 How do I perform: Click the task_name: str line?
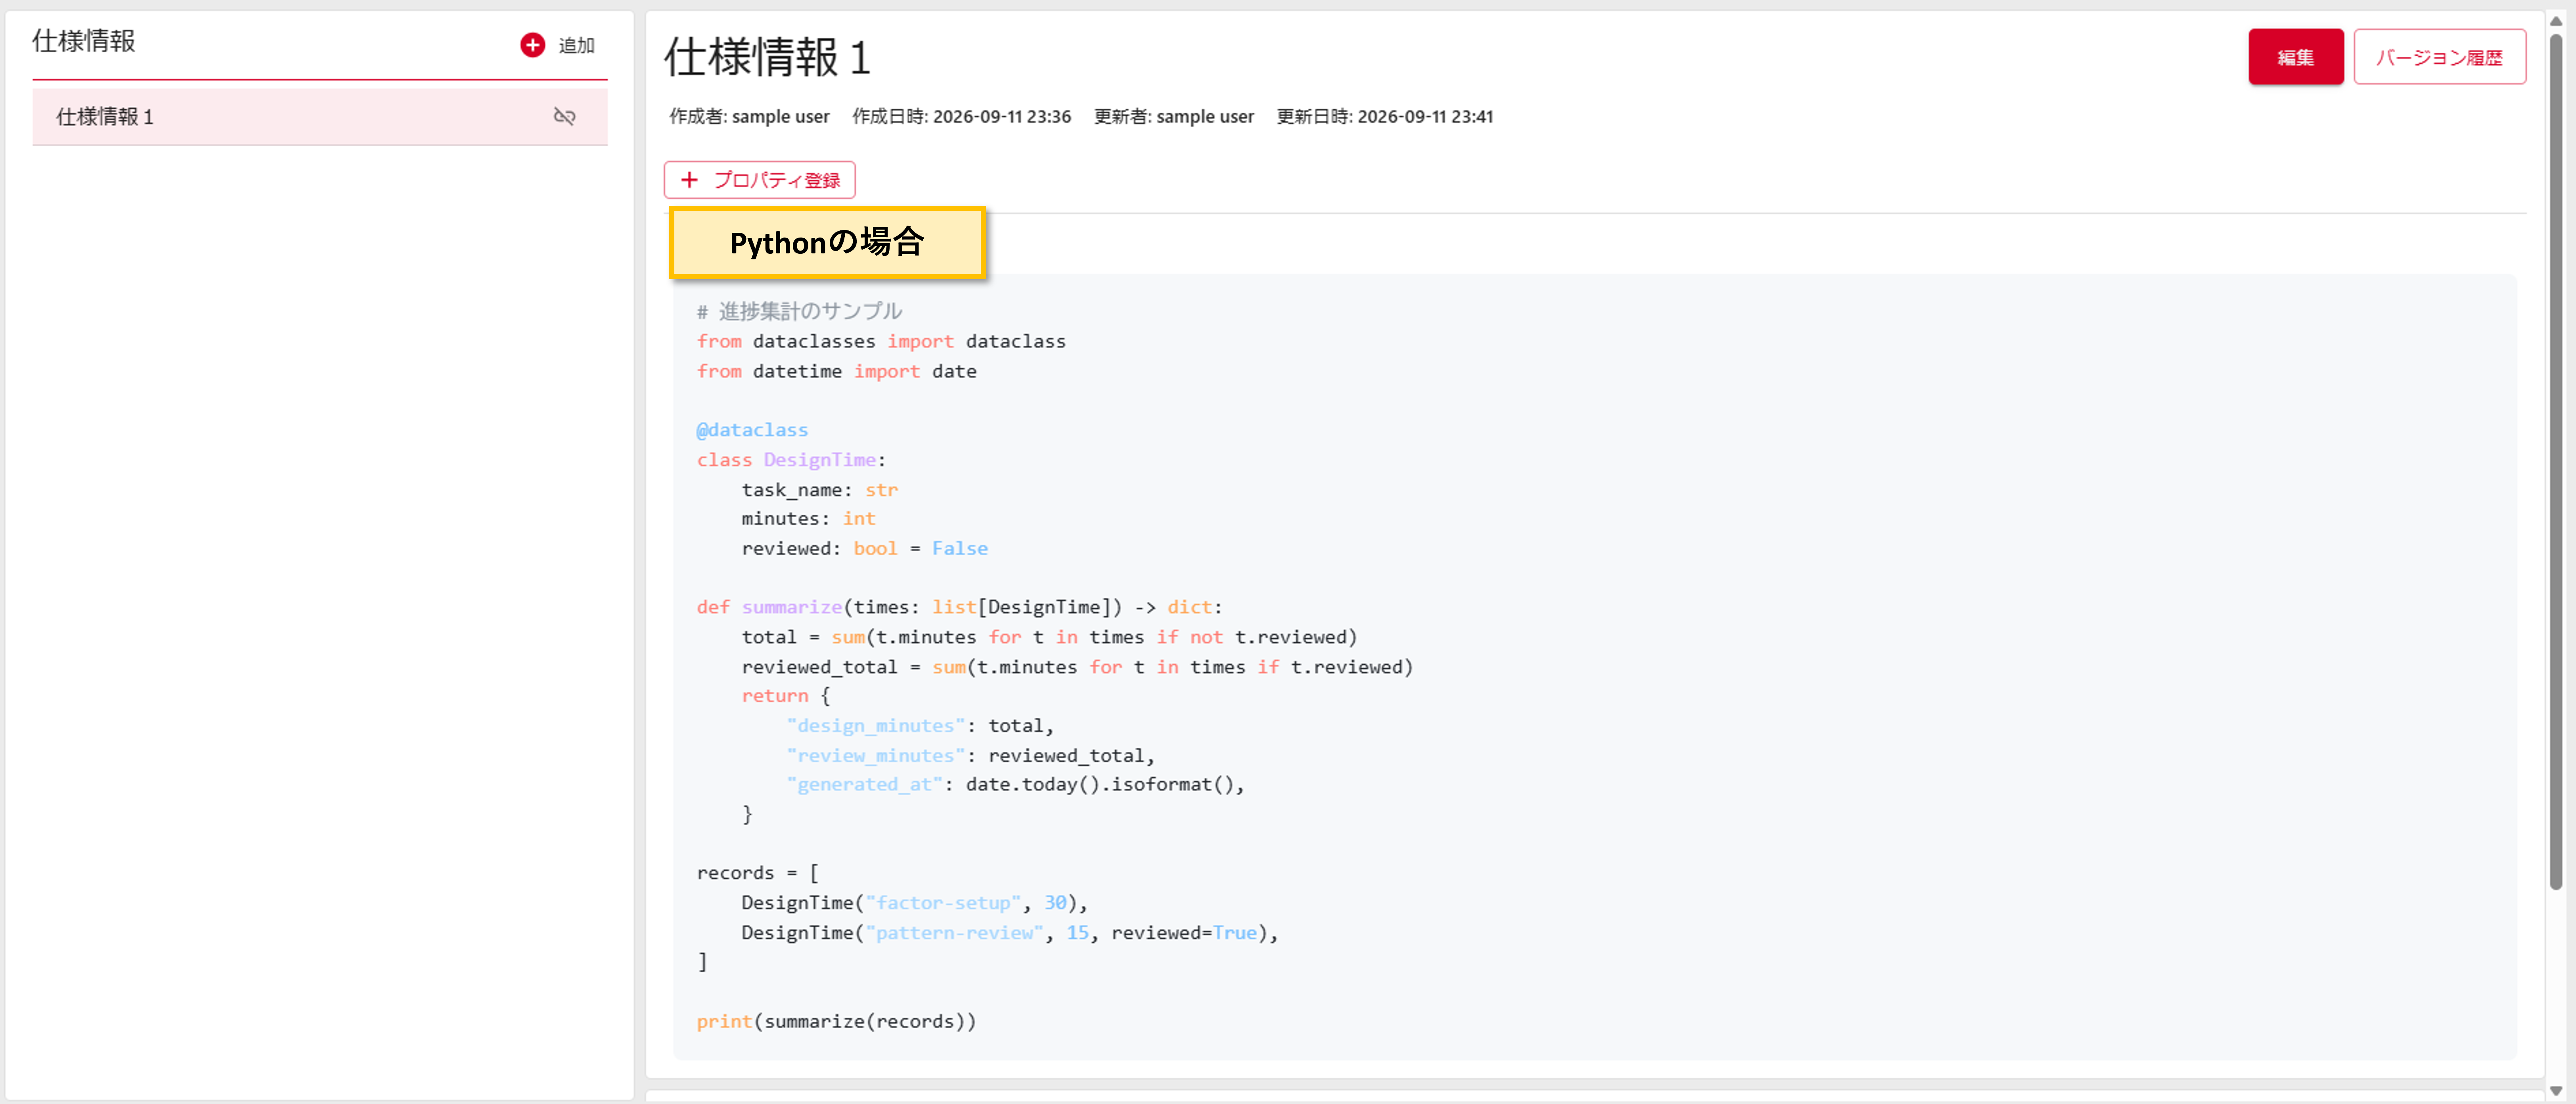[819, 490]
